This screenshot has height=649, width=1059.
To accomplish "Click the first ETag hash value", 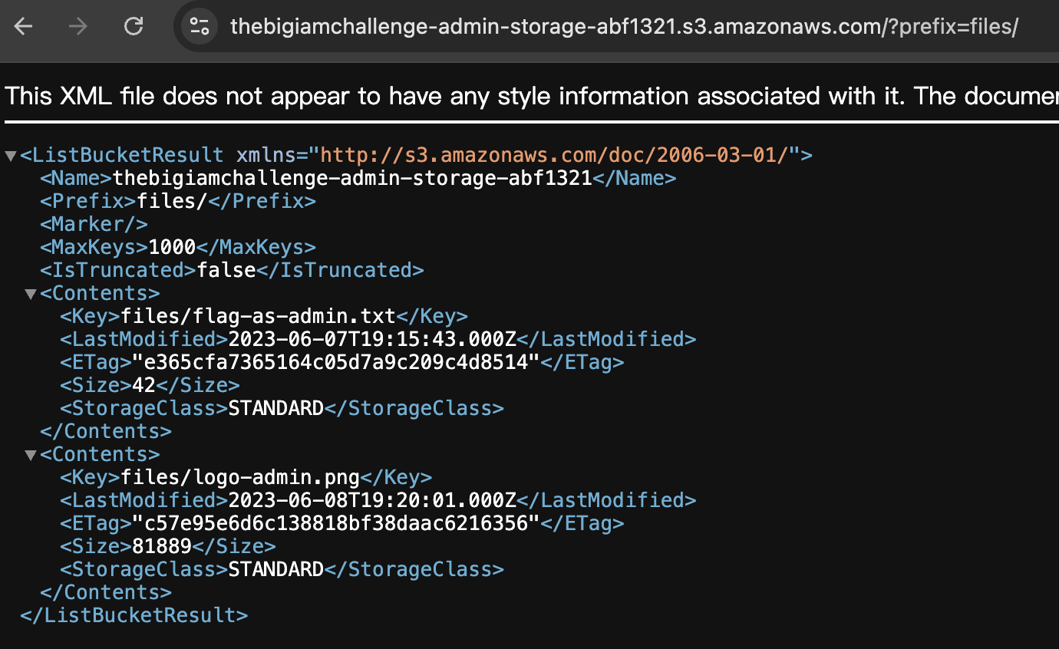I will 336,362.
